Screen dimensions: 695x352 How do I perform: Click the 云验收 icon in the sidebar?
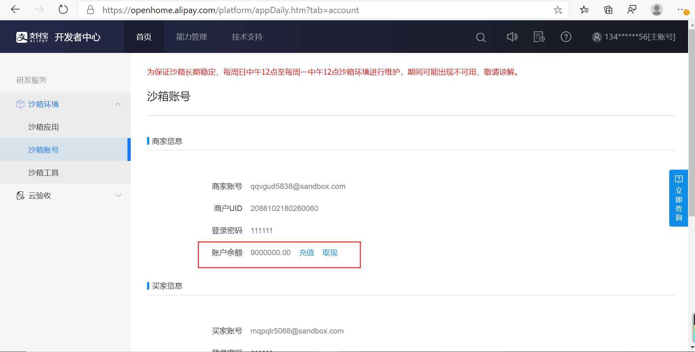click(20, 195)
